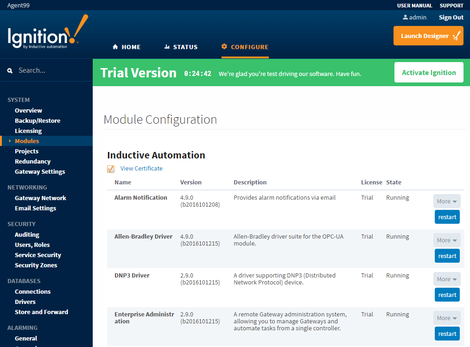Click the Activate Ignition button

(428, 72)
